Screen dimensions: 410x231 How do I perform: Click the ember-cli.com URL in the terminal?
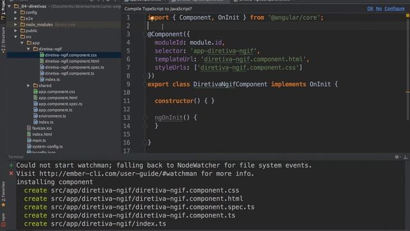click(x=118, y=174)
